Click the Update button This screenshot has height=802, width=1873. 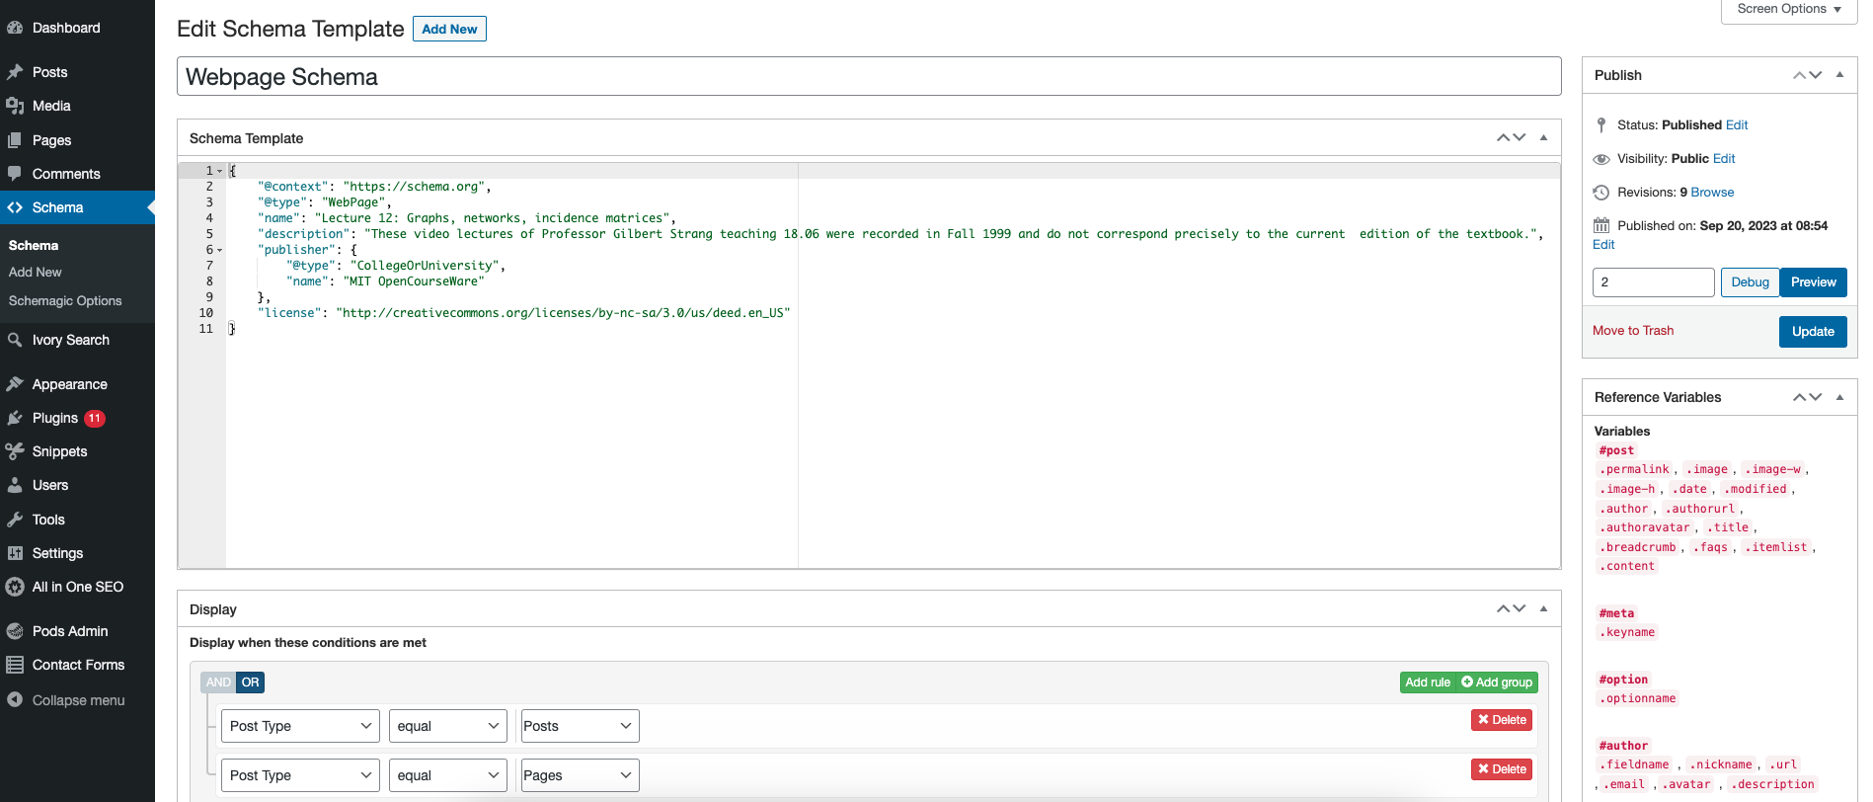[1813, 332]
